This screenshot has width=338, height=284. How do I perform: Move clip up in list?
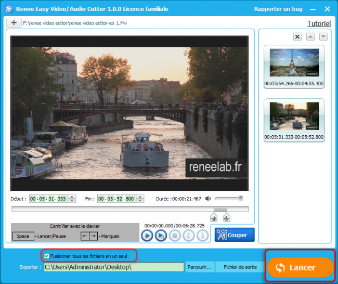(x=310, y=36)
